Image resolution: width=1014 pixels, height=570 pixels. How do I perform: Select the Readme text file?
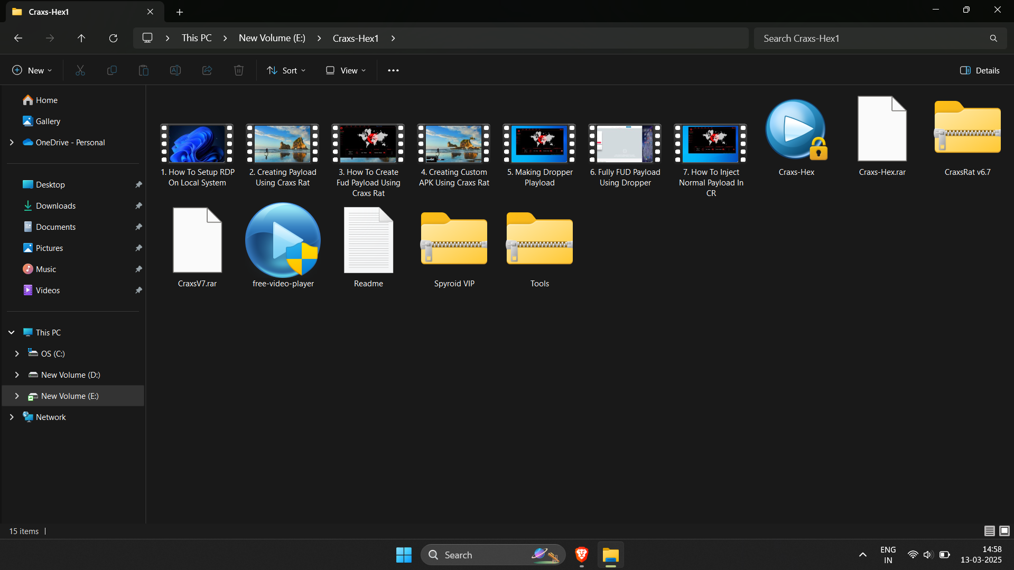click(368, 248)
